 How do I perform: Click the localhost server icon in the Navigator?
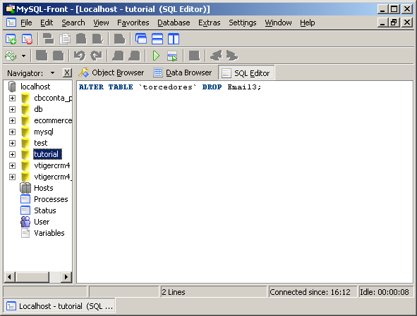click(x=12, y=87)
